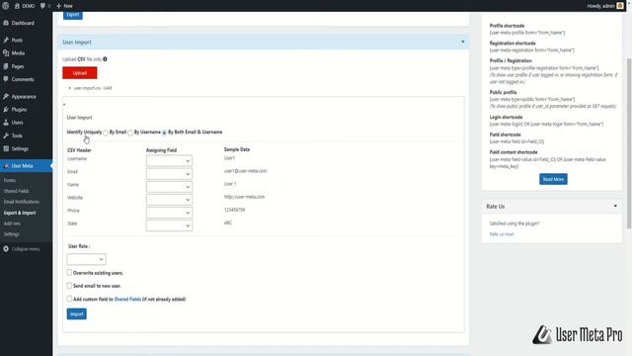Open Assigning Field dropdown for Email
The height and width of the screenshot is (356, 632).
click(x=169, y=174)
